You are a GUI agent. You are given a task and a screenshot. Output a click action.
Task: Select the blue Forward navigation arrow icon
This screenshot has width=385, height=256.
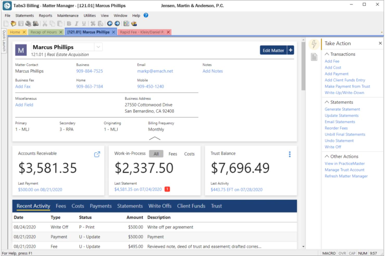click(117, 24)
